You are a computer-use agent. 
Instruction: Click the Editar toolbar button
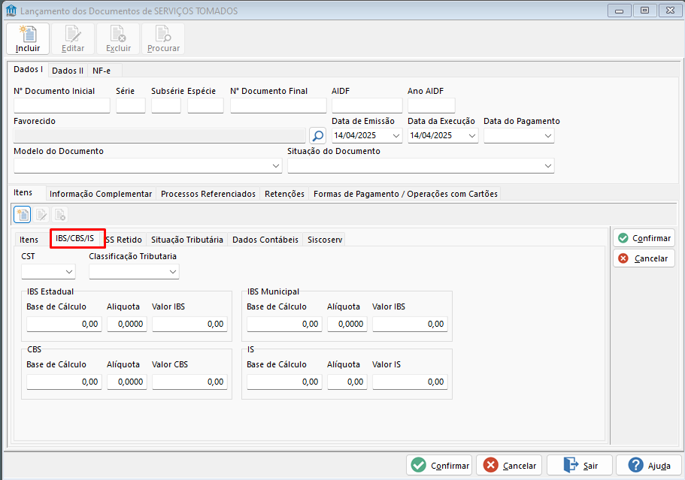pyautogui.click(x=73, y=39)
